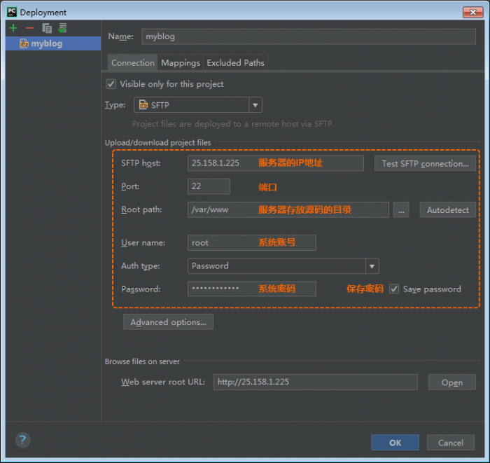Click the Web server root URL field

[315, 382]
